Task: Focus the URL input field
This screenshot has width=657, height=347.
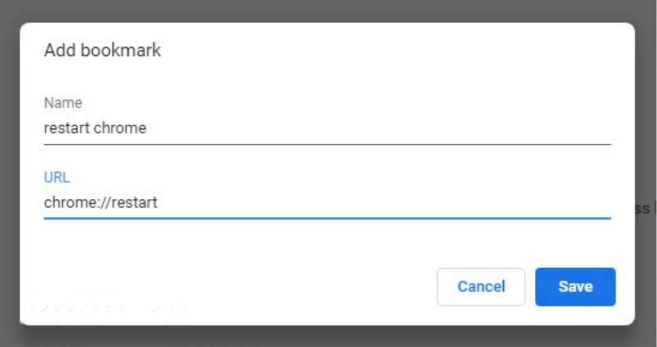Action: (327, 203)
